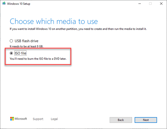Click the Windows 10 Setup title icon
167x129 pixels.
[x=4, y=3]
